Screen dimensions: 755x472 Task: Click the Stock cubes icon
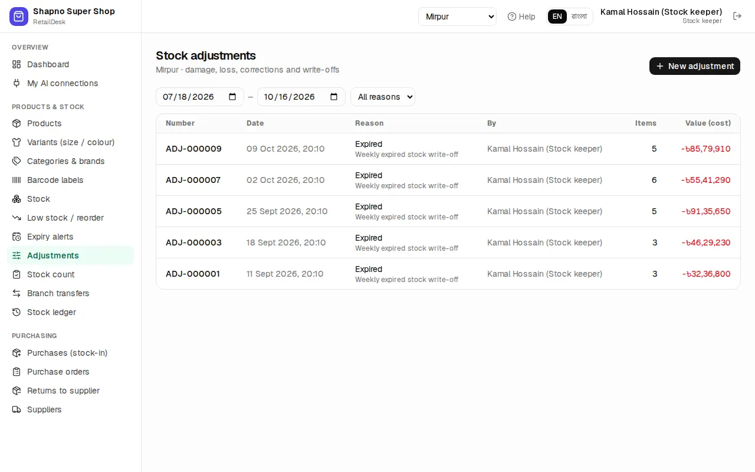17,199
